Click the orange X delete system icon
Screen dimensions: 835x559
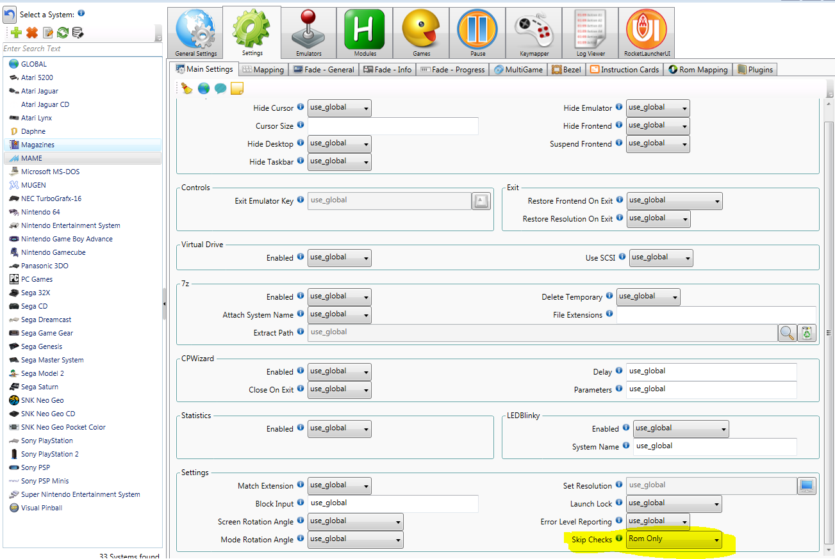pyautogui.click(x=32, y=33)
